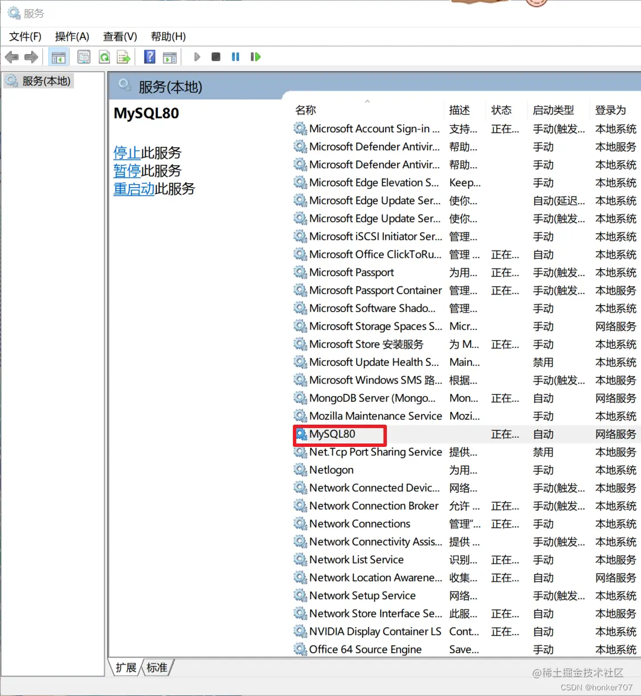Click the 暂停 link to pause service
Image resolution: width=641 pixels, height=696 pixels.
pyautogui.click(x=127, y=171)
